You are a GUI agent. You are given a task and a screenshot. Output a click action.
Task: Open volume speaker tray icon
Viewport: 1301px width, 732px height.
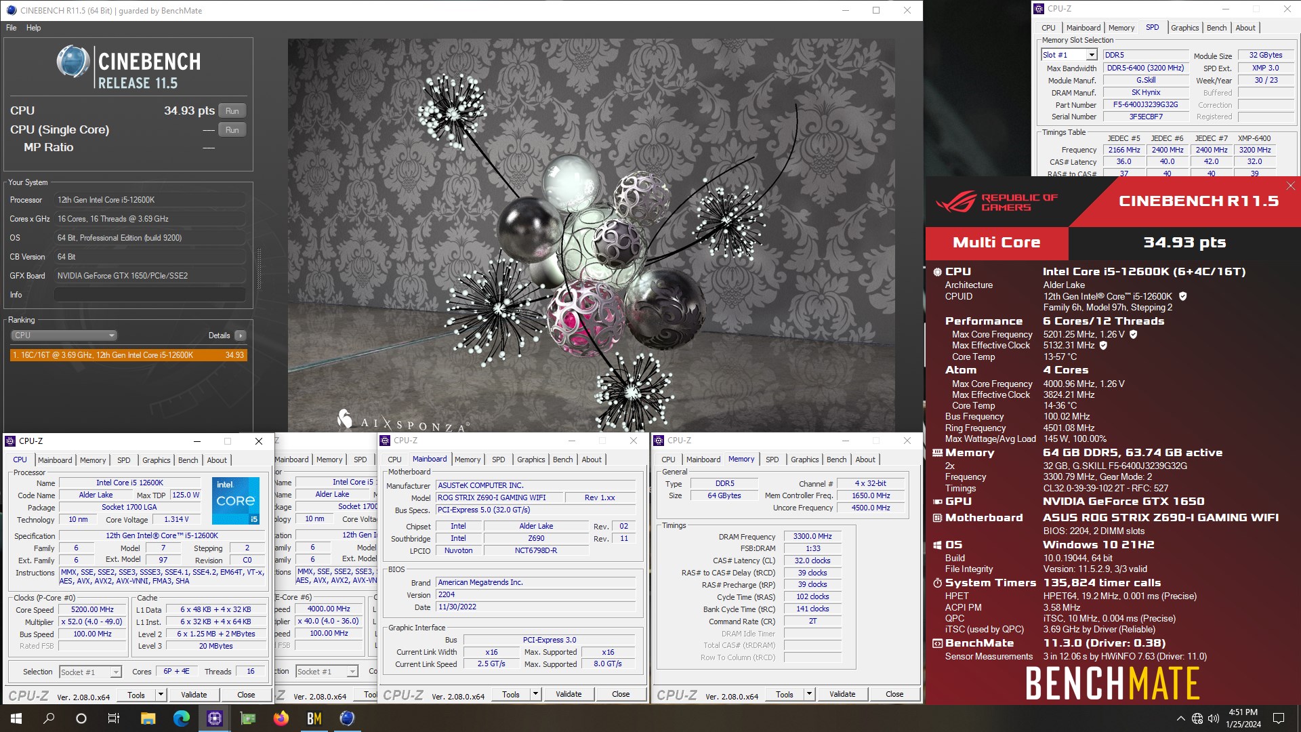pos(1214,718)
